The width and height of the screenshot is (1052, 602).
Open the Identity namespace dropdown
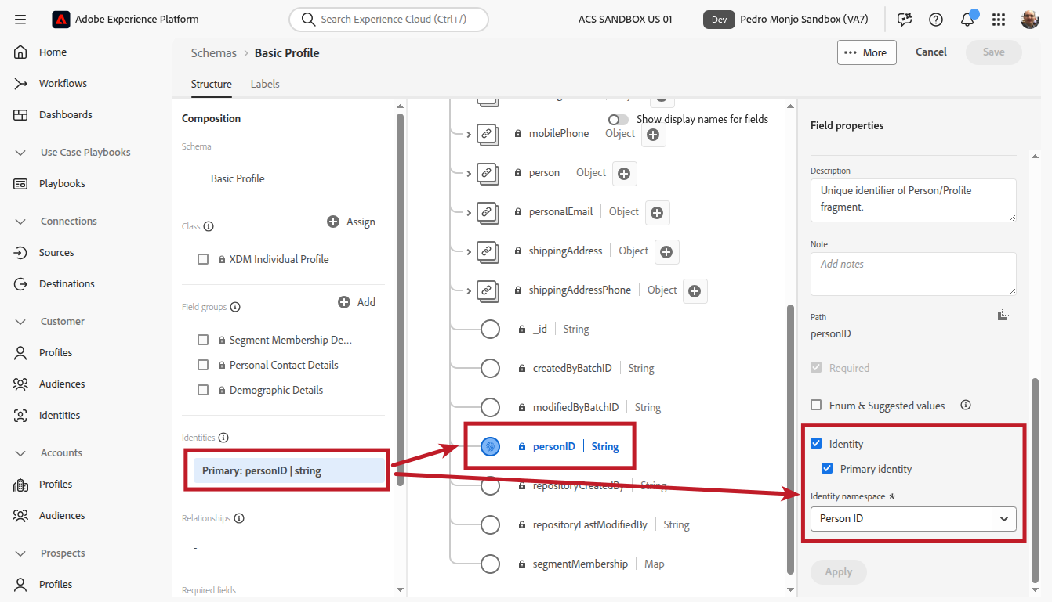click(1003, 519)
